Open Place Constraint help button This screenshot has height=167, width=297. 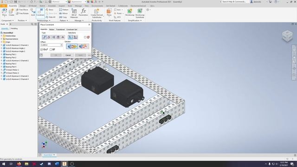[41, 55]
